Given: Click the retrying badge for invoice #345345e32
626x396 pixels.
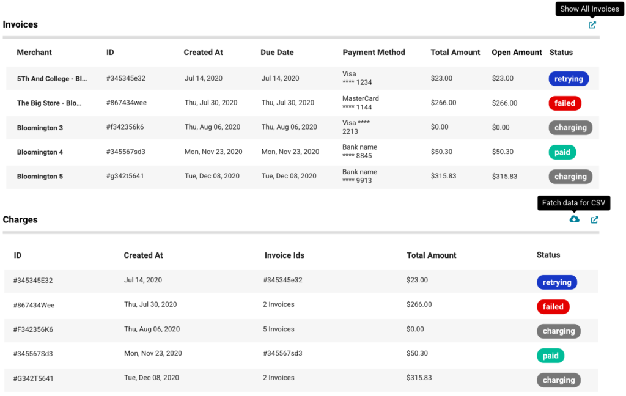Looking at the screenshot, I should coord(569,79).
